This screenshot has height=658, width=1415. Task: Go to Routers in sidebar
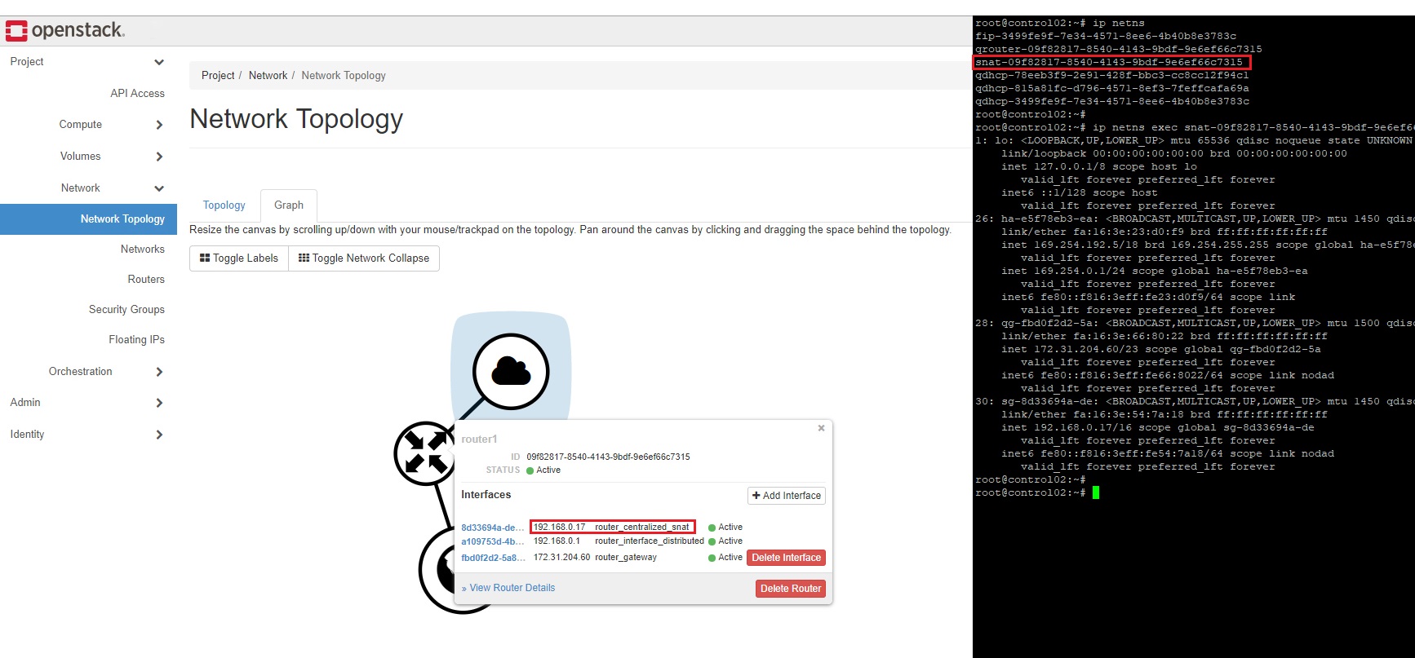tap(146, 279)
